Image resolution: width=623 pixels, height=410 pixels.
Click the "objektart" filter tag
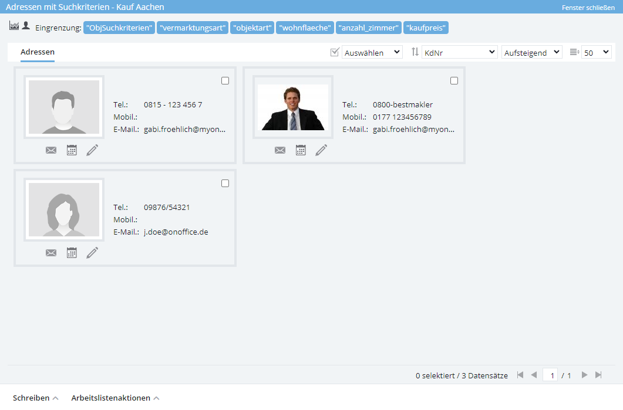252,28
